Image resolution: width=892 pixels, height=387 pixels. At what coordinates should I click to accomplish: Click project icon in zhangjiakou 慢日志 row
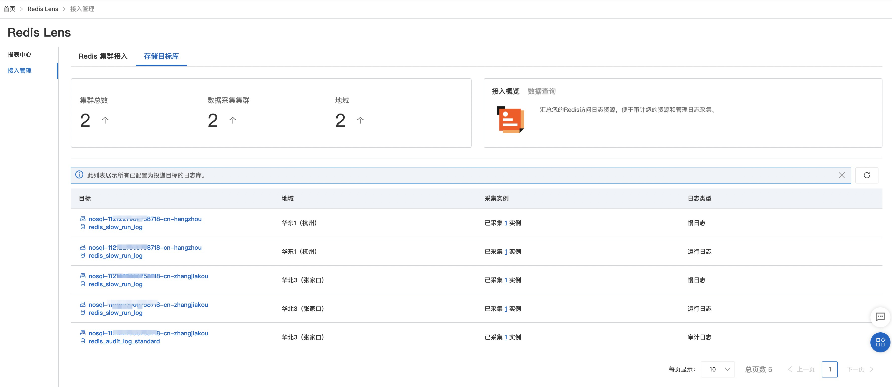[x=83, y=276]
